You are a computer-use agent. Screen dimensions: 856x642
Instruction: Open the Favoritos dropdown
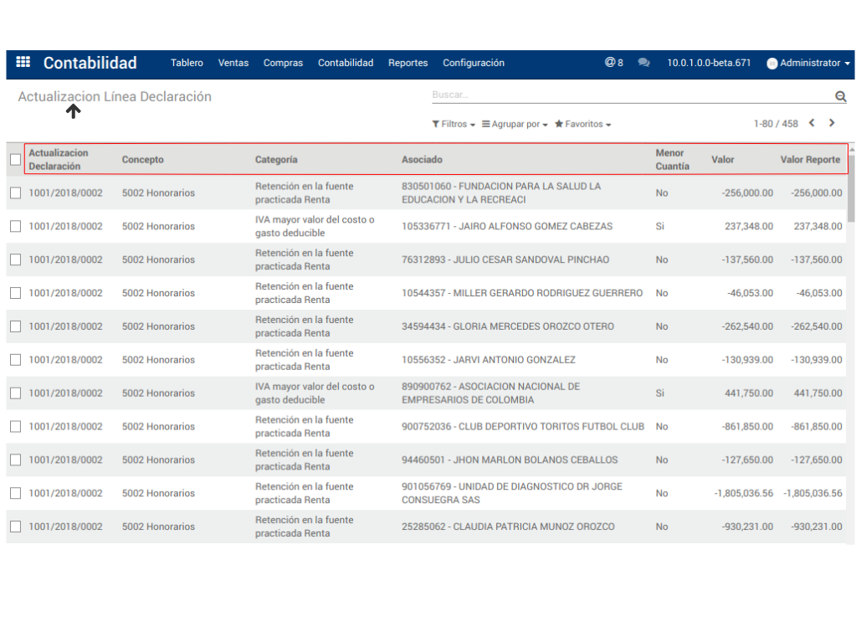point(582,124)
